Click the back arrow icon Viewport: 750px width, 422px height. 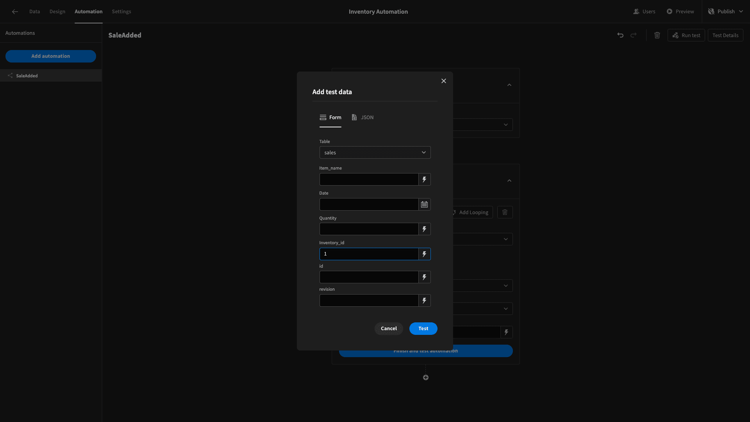[x=15, y=12]
